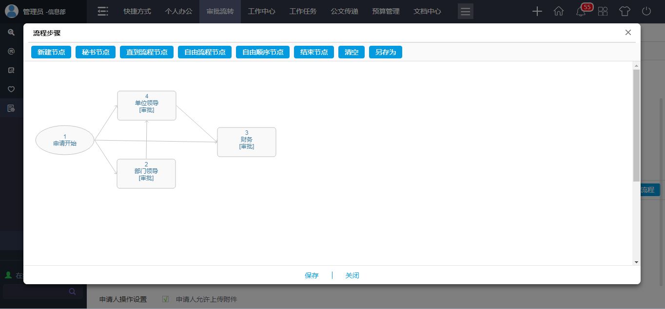
Task: Toggle 申请人允许上传附件 checkbox
Action: 165,299
